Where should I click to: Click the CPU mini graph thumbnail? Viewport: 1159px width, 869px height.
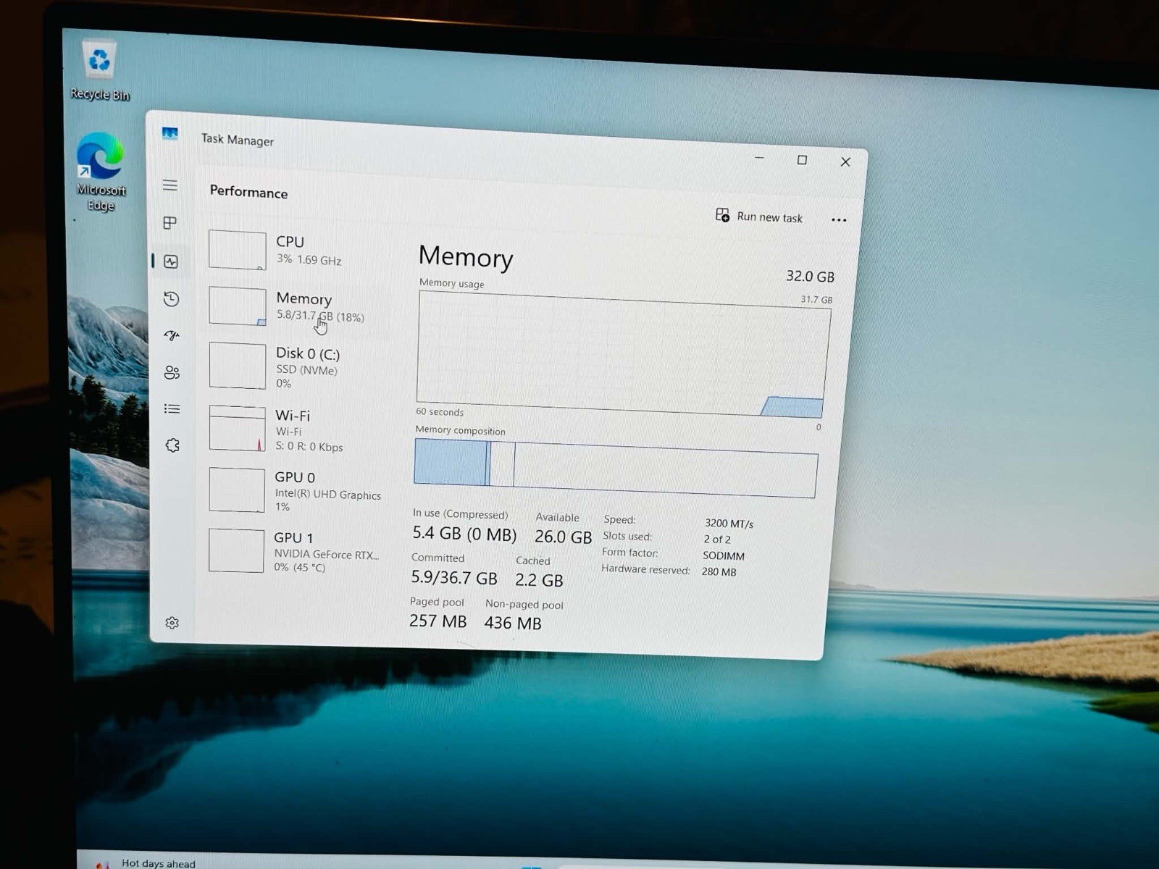click(237, 250)
